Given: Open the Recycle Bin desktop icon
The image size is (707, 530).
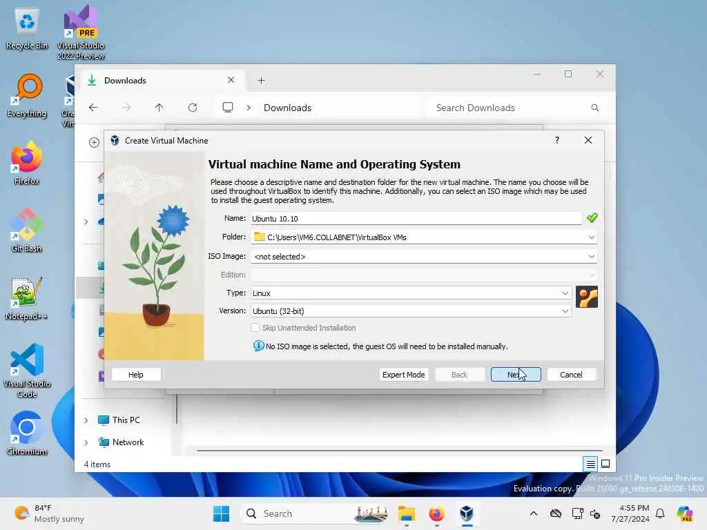Looking at the screenshot, I should tap(27, 29).
